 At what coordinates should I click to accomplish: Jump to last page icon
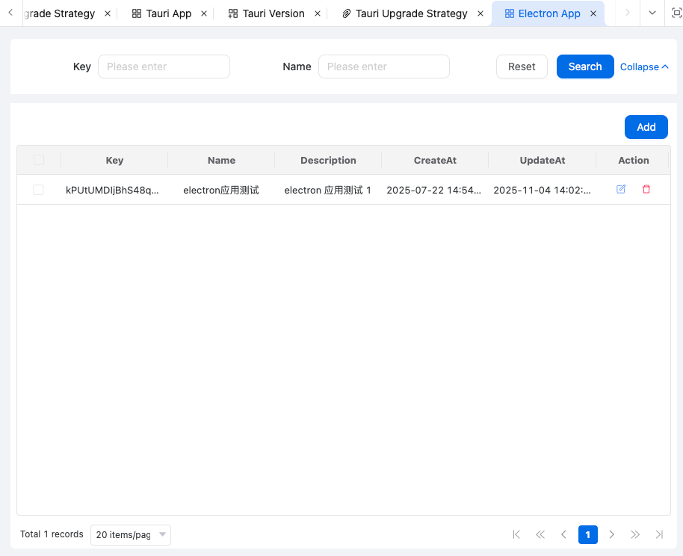click(x=659, y=534)
